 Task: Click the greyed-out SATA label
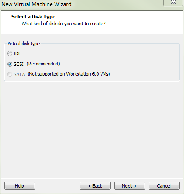click(19, 74)
